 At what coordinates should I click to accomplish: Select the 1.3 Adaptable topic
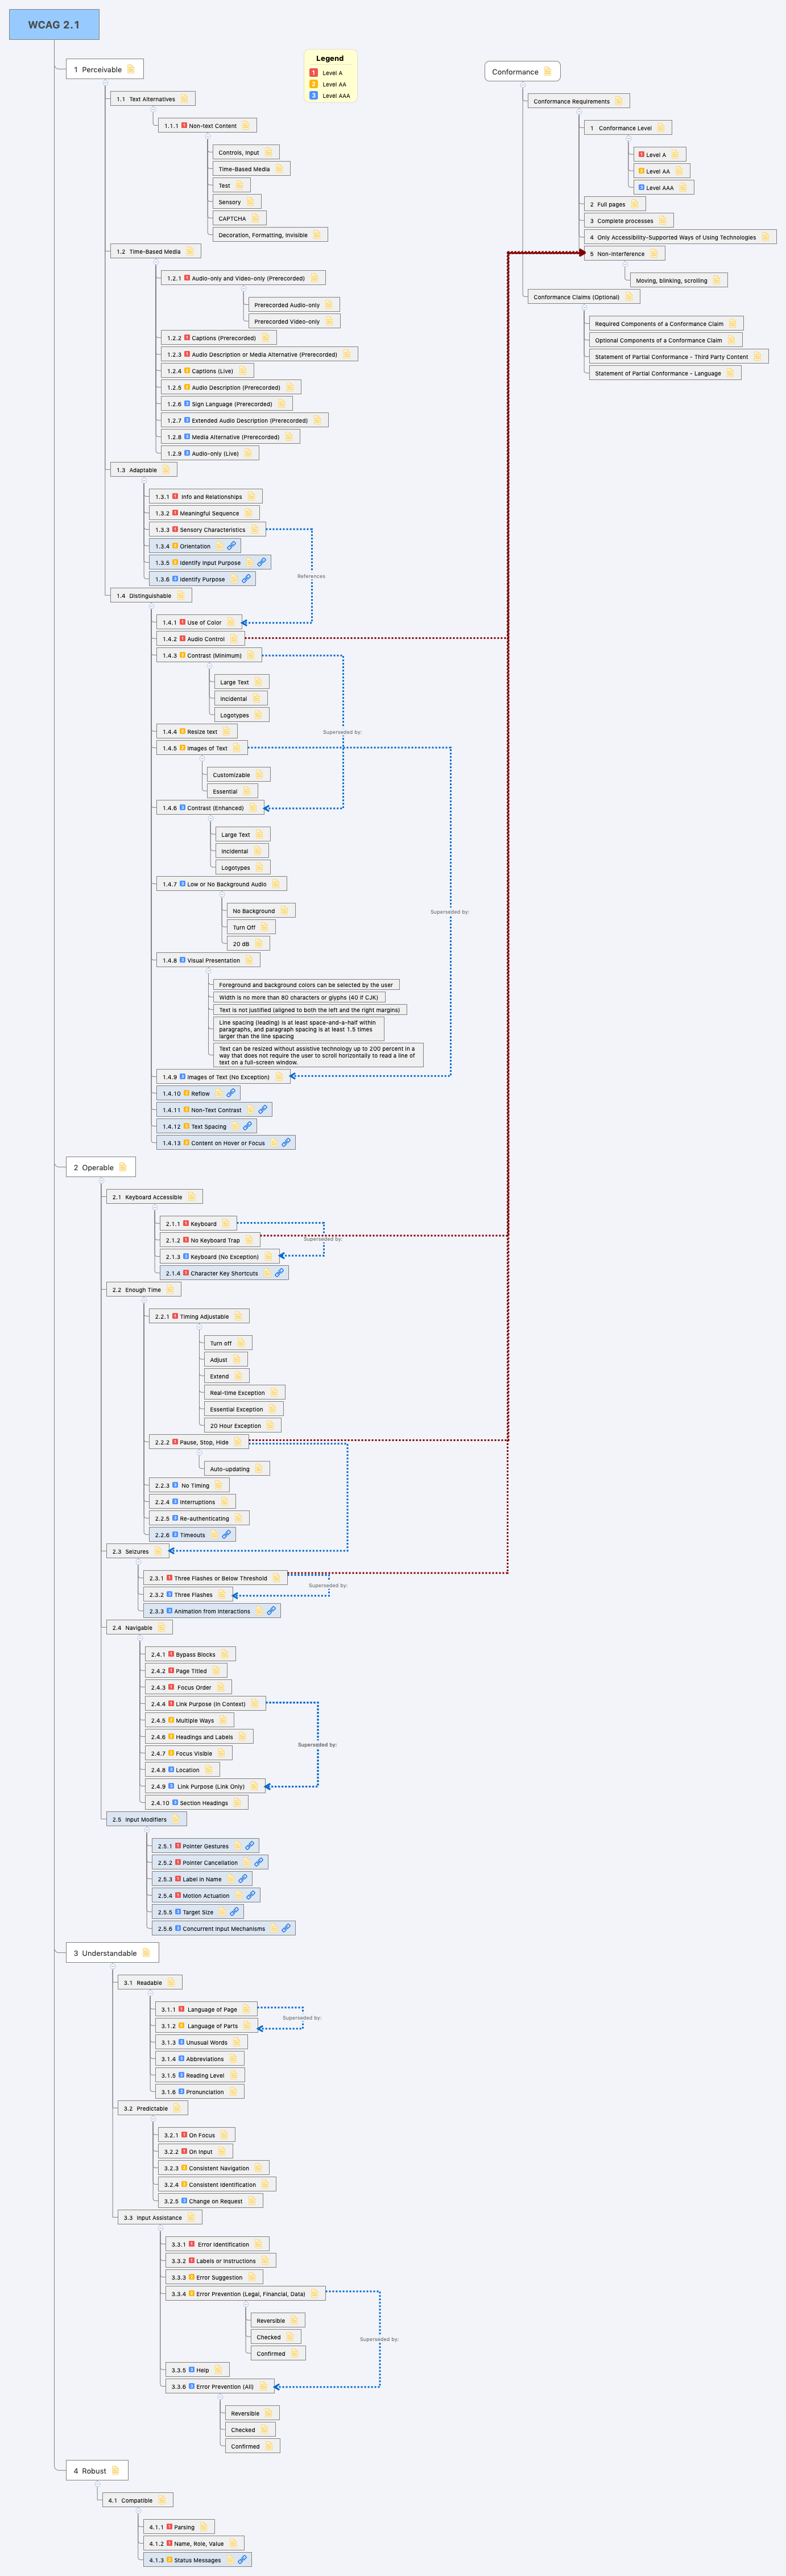tap(143, 469)
